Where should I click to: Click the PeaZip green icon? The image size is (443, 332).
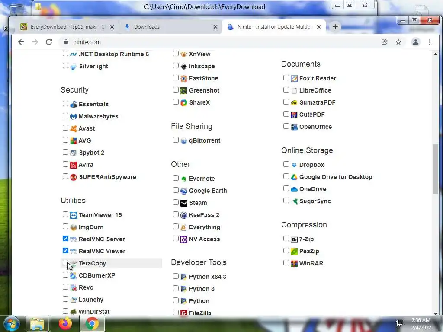pyautogui.click(x=294, y=251)
